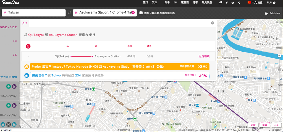
Task: Click the calendar icon to add dates
Action: click(x=141, y=13)
